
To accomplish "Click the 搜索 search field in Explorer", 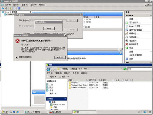I will [x=139, y=69].
